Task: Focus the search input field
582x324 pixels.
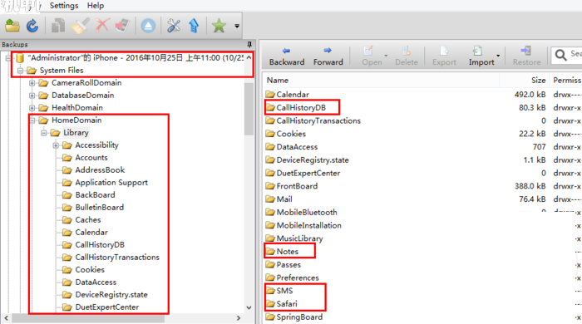Action: pyautogui.click(x=566, y=55)
